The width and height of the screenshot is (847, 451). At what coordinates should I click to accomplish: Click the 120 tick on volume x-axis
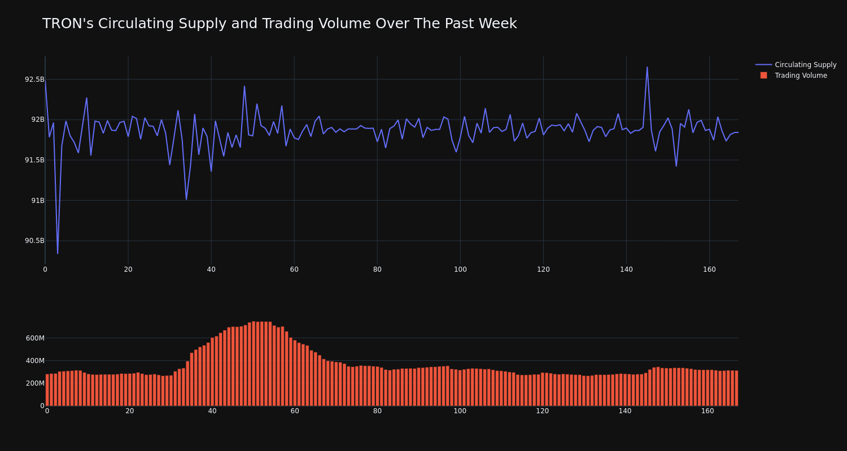pyautogui.click(x=543, y=411)
